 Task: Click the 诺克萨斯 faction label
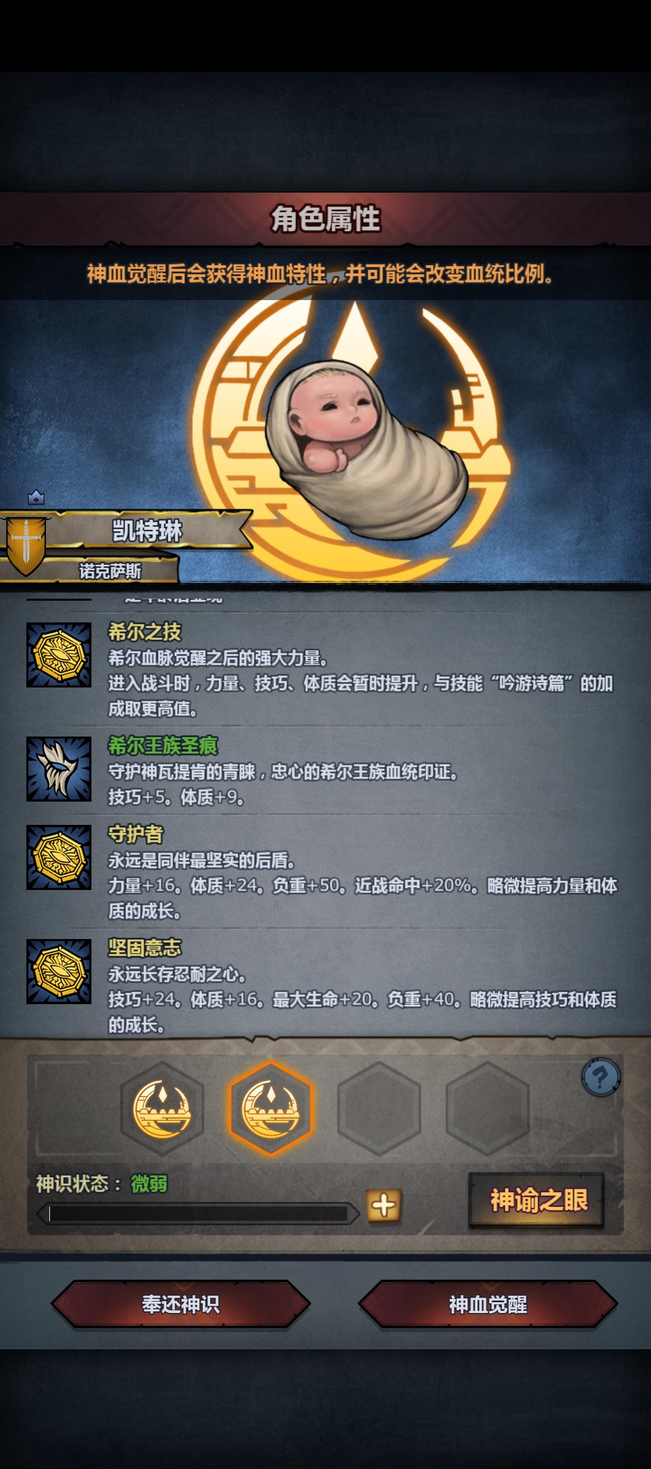tap(110, 571)
